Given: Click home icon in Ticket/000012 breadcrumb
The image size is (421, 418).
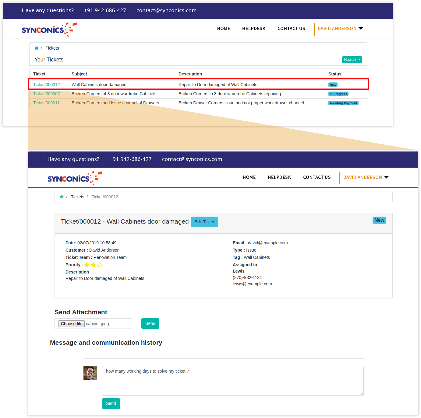Looking at the screenshot, I should click(x=62, y=197).
